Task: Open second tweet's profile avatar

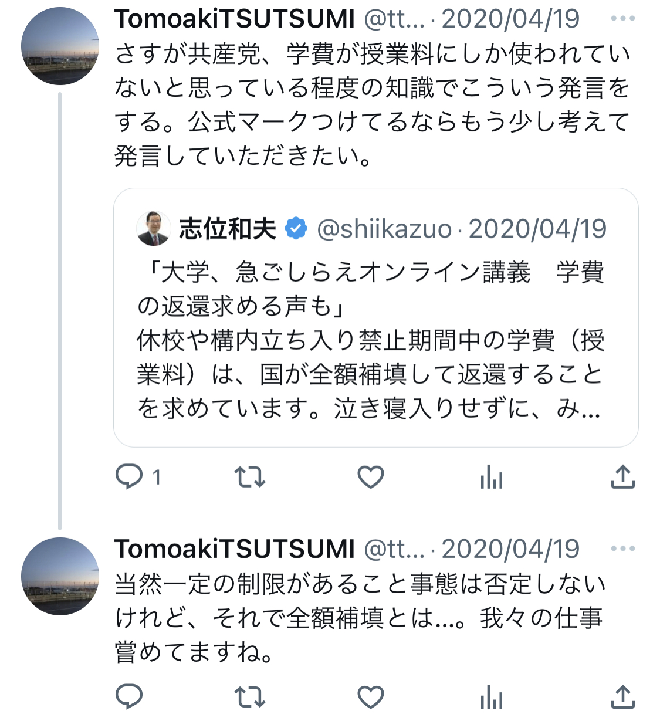Action: (x=60, y=576)
